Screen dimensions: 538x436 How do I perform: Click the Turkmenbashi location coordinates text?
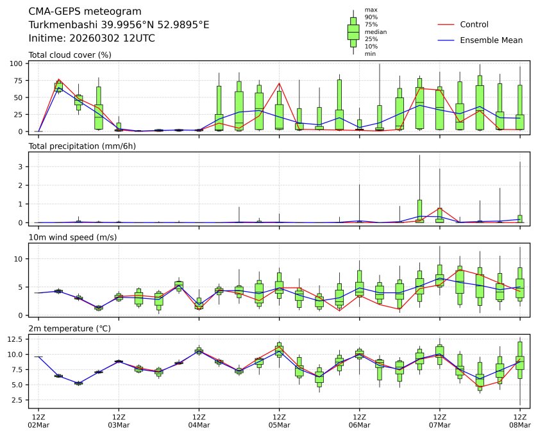[119, 25]
